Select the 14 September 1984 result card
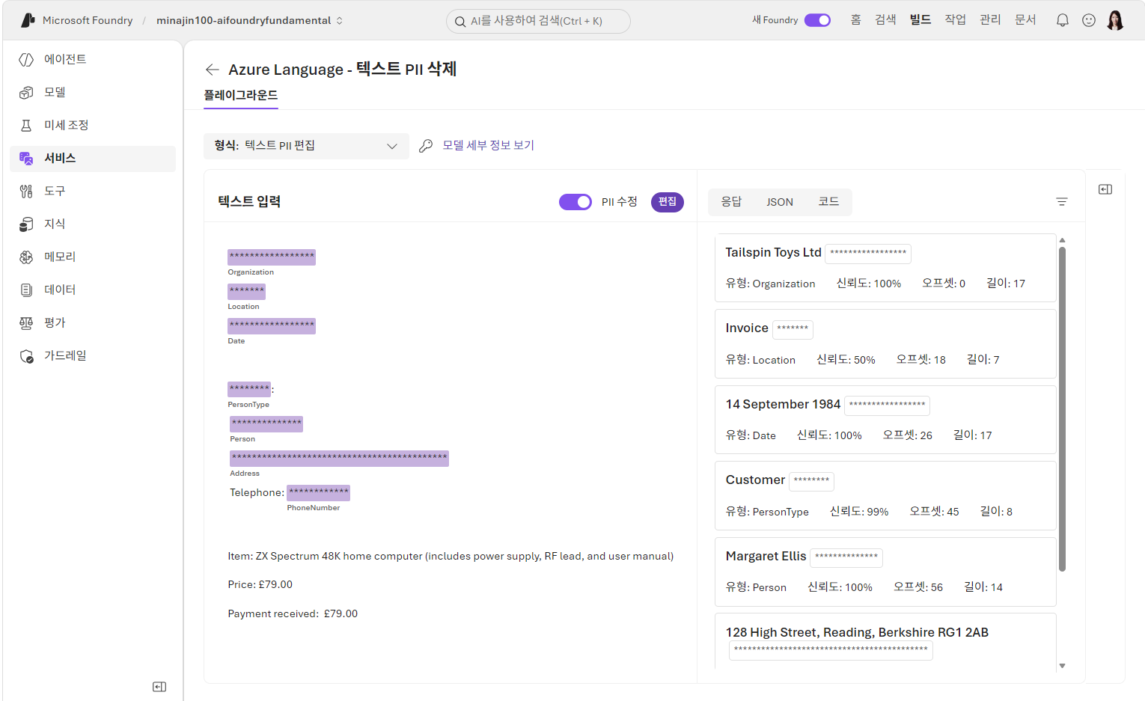The height and width of the screenshot is (701, 1145). [885, 420]
